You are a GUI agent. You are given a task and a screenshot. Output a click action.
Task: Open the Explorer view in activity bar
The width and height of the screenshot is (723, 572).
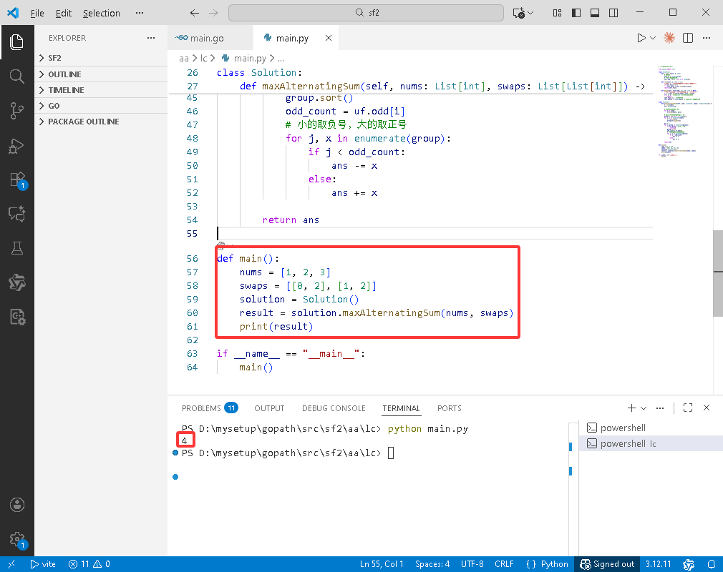[x=16, y=42]
